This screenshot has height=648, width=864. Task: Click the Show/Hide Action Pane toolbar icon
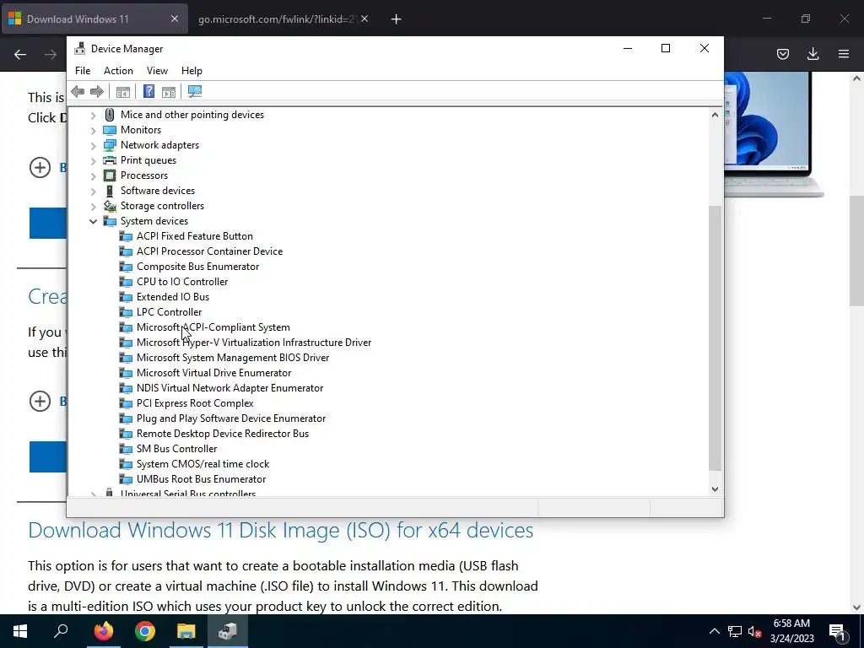[169, 91]
